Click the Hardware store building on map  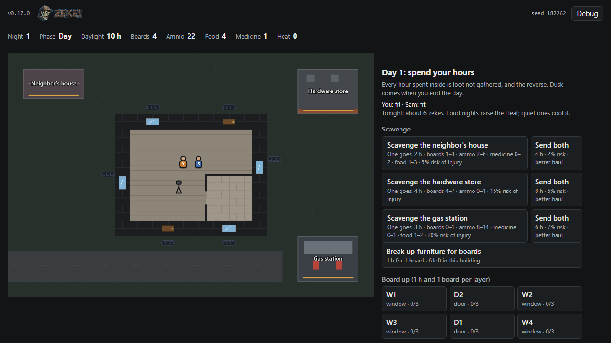coord(328,91)
